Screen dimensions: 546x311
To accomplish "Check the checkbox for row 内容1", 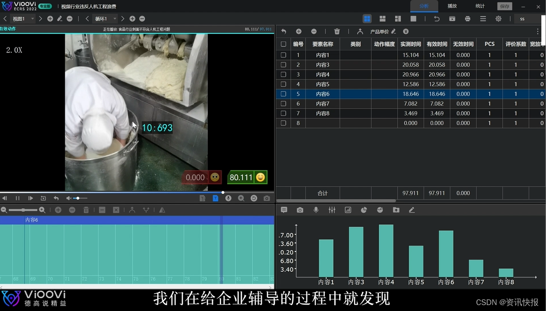I will point(283,55).
